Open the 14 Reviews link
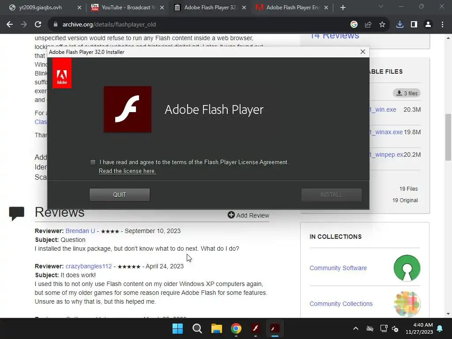The width and height of the screenshot is (452, 339). tap(335, 36)
